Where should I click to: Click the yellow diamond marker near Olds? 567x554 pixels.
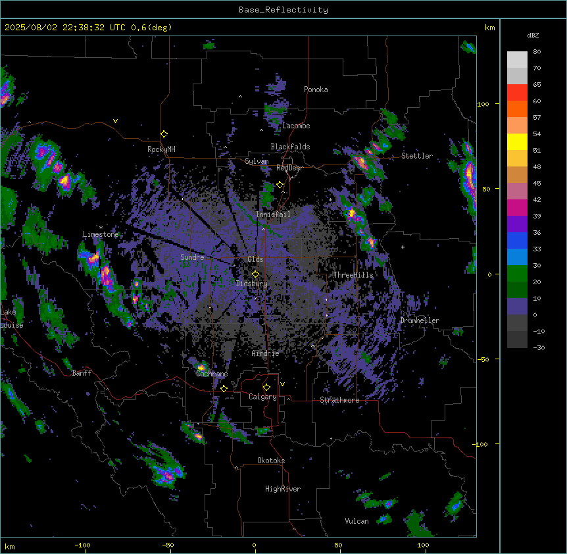tap(255, 274)
